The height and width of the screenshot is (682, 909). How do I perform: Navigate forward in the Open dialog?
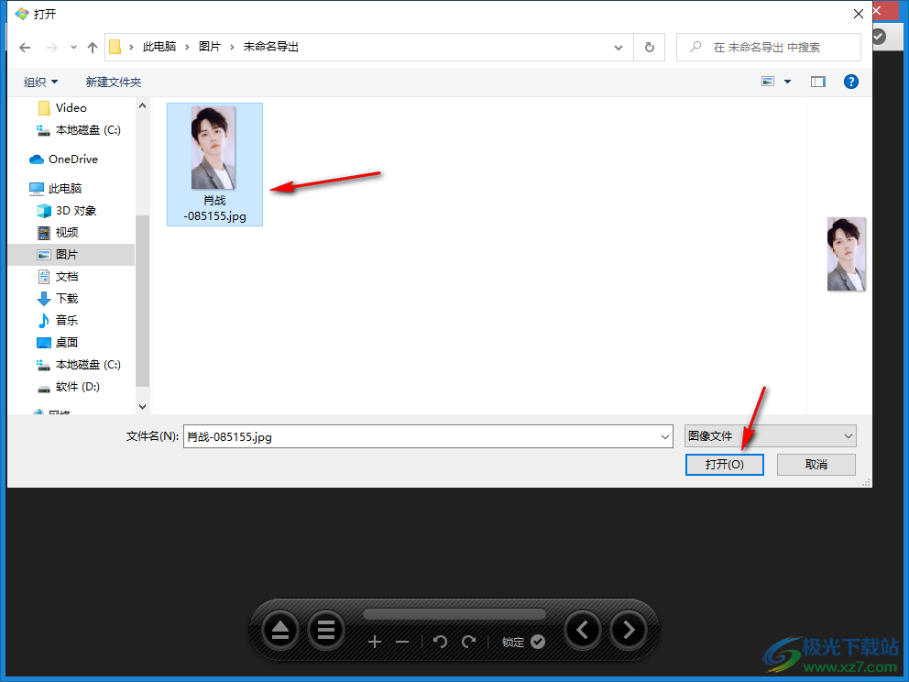[x=52, y=48]
